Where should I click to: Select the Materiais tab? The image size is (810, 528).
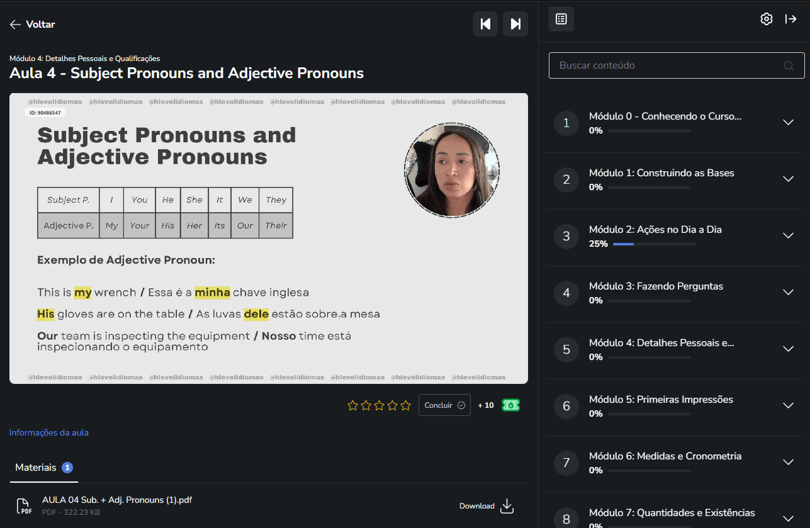pyautogui.click(x=43, y=468)
